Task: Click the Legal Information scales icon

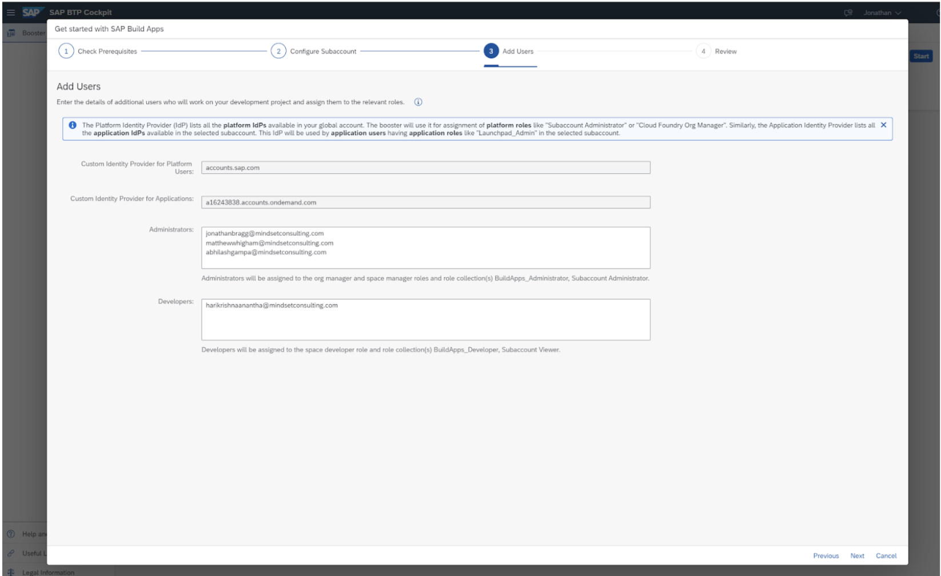Action: [x=10, y=571]
